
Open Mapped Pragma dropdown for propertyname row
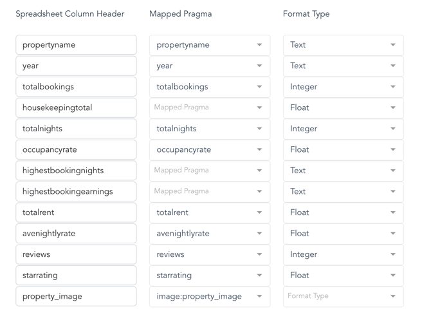[210, 45]
